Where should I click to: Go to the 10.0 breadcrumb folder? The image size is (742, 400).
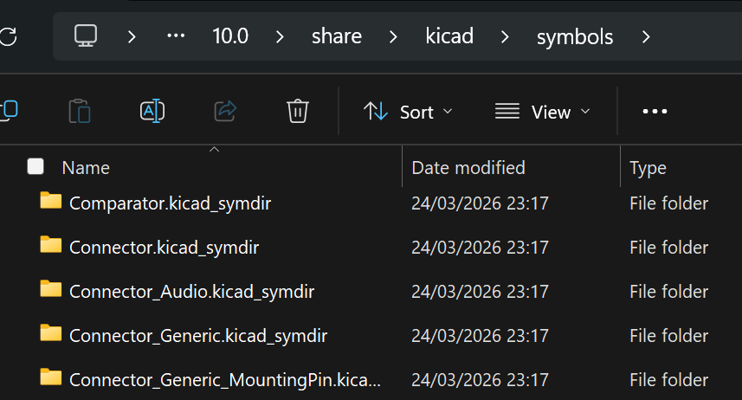(x=230, y=36)
